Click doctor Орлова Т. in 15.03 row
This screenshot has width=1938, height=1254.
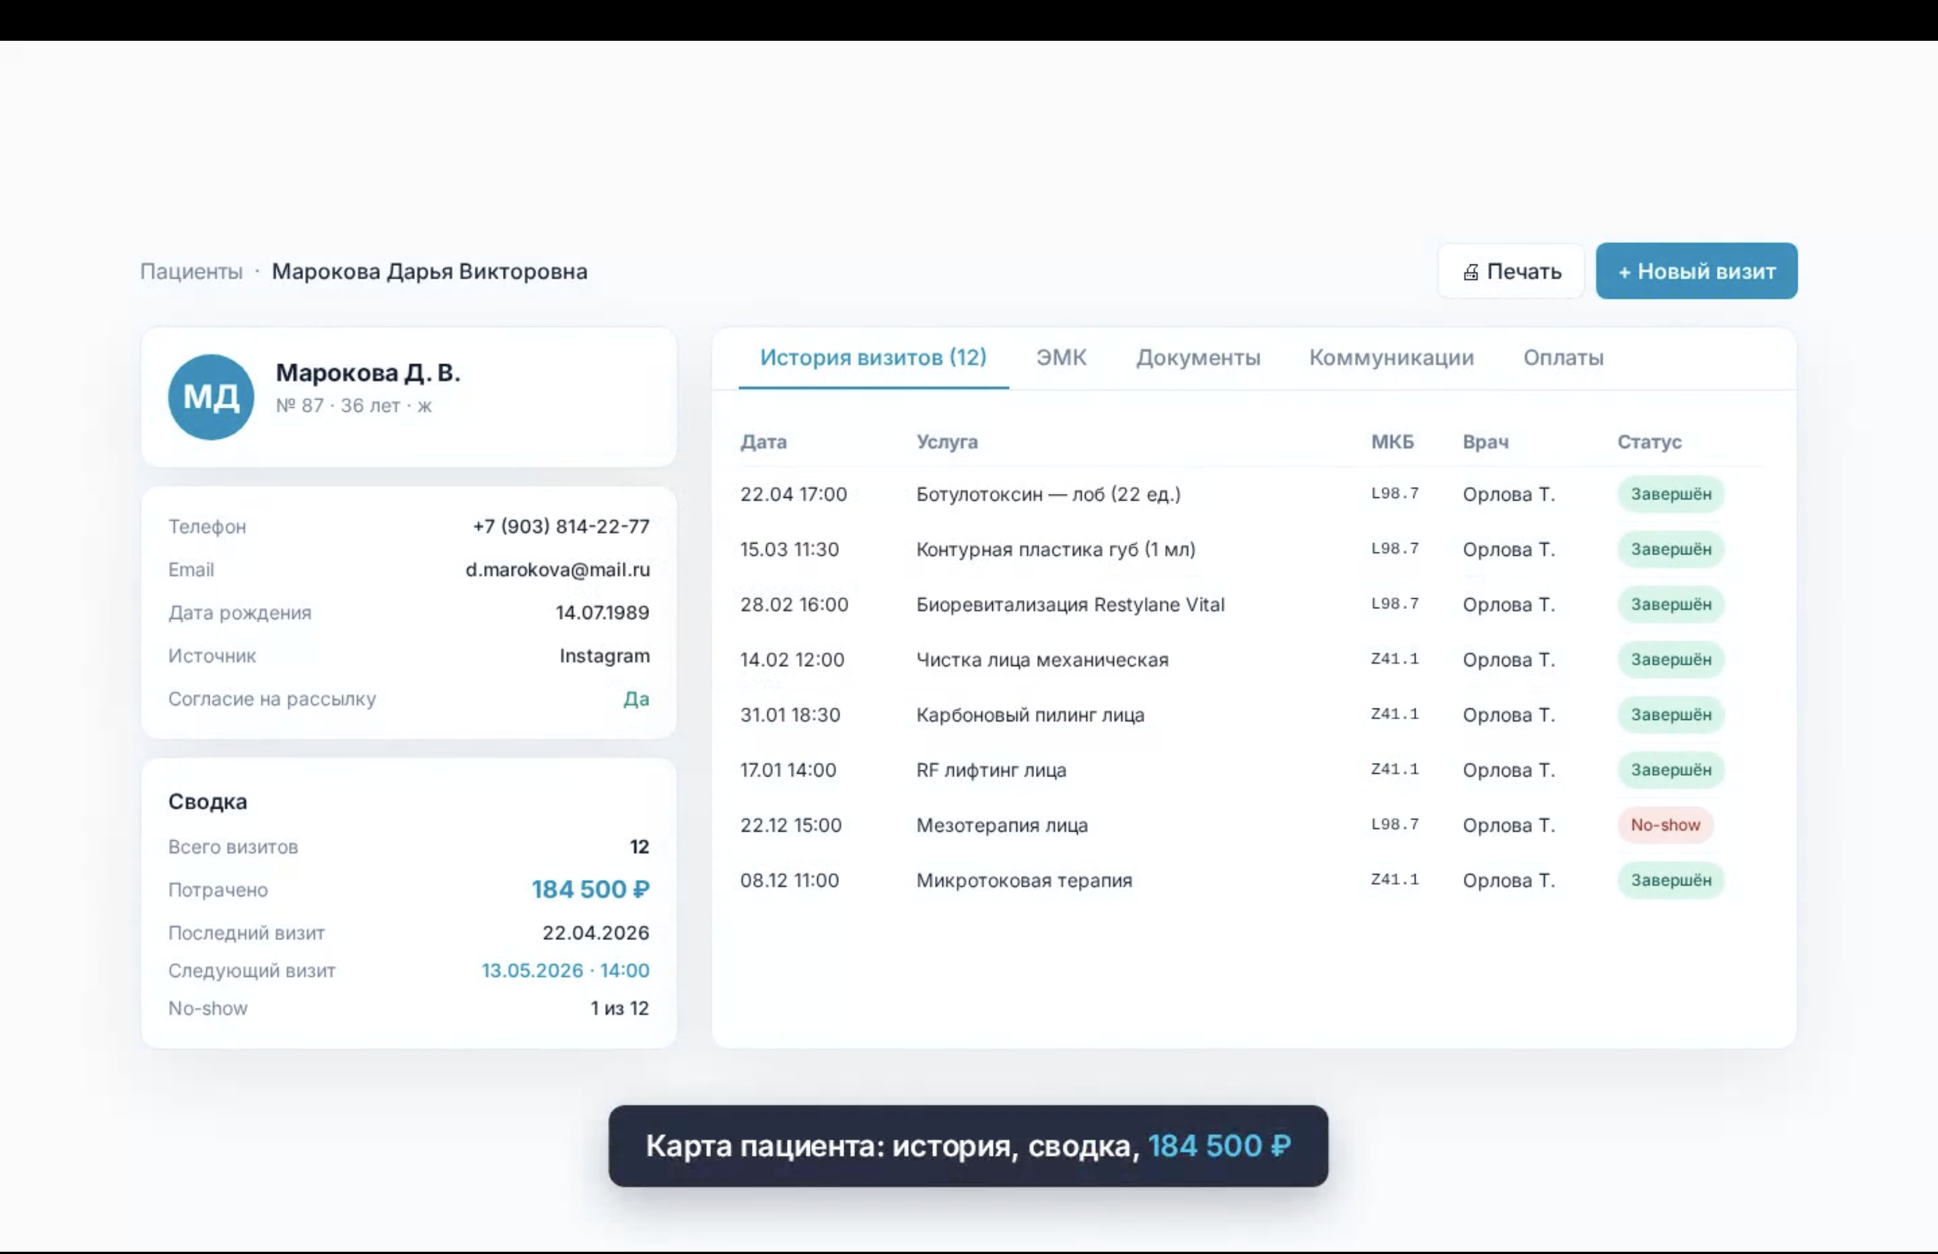pos(1509,549)
